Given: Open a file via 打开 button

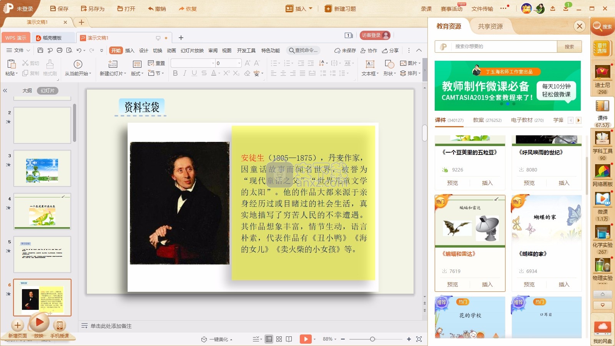Looking at the screenshot, I should tap(126, 8).
